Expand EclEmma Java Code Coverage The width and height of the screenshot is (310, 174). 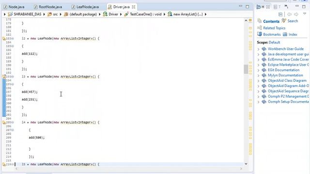pyautogui.click(x=258, y=59)
